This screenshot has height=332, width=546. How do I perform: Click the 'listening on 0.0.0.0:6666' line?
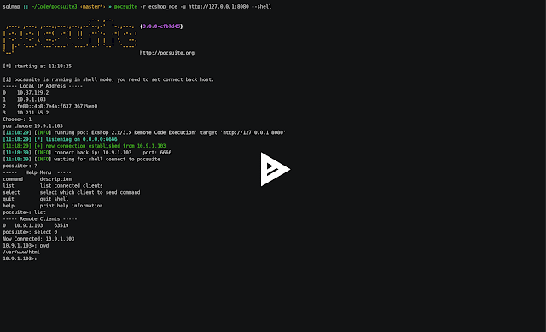[60, 139]
